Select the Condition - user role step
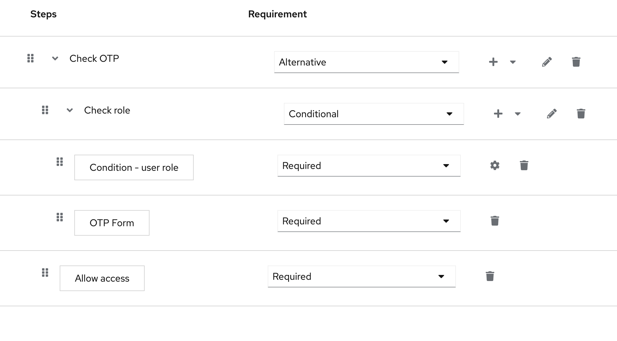Viewport: 617px width, 341px height. pyautogui.click(x=134, y=167)
